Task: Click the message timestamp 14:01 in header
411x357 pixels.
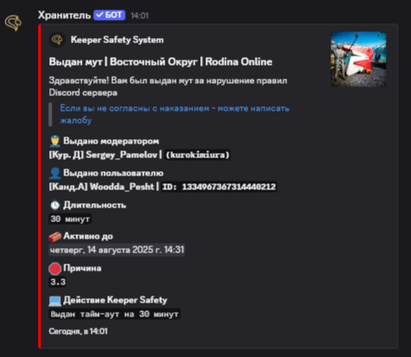Action: pyautogui.click(x=140, y=16)
